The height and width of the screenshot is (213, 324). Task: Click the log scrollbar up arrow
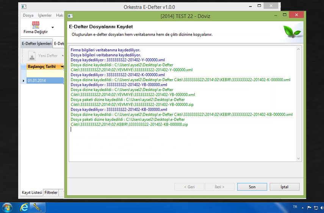298,49
